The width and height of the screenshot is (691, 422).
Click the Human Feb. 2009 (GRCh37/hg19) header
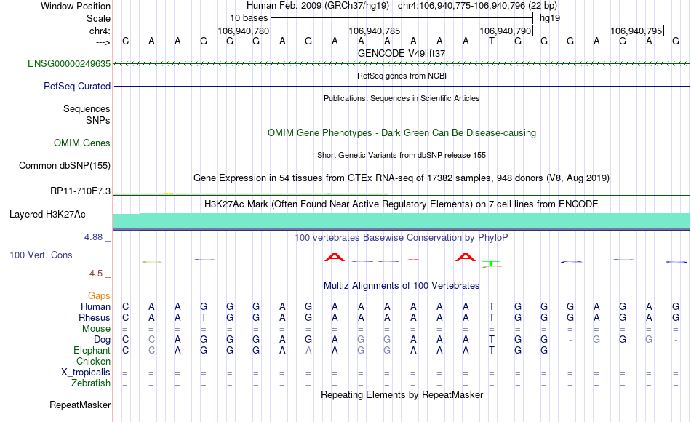318,6
